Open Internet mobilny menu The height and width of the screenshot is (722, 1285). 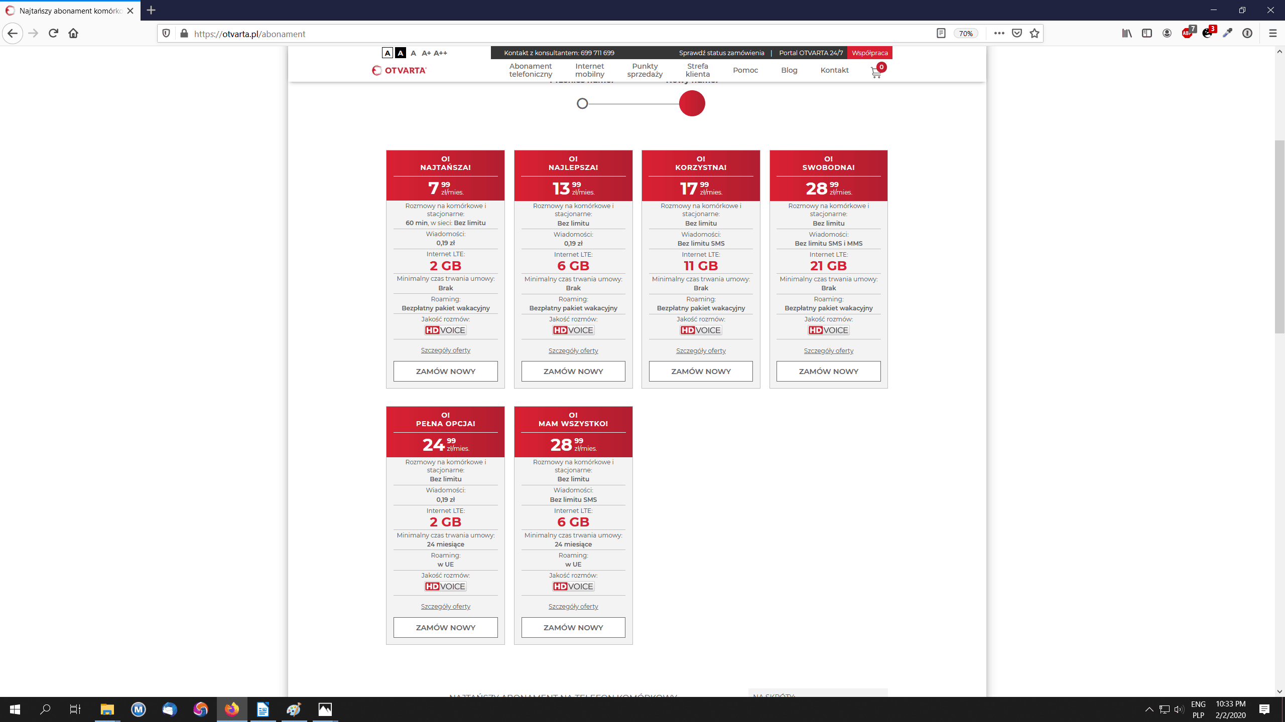590,70
